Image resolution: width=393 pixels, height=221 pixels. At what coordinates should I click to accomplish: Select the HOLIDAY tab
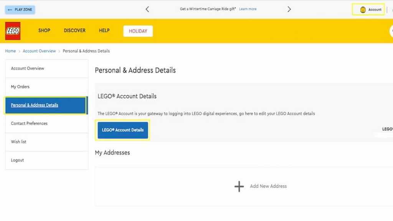coord(138,31)
